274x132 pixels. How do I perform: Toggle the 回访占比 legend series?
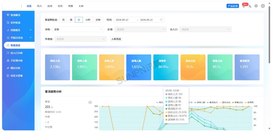coord(225,102)
